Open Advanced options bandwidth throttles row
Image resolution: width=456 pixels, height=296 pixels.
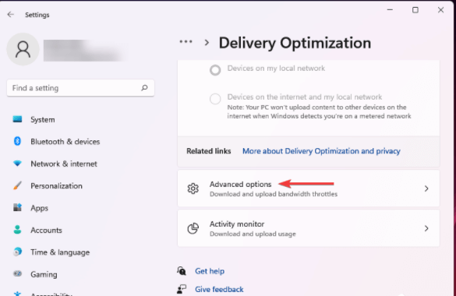pos(309,189)
